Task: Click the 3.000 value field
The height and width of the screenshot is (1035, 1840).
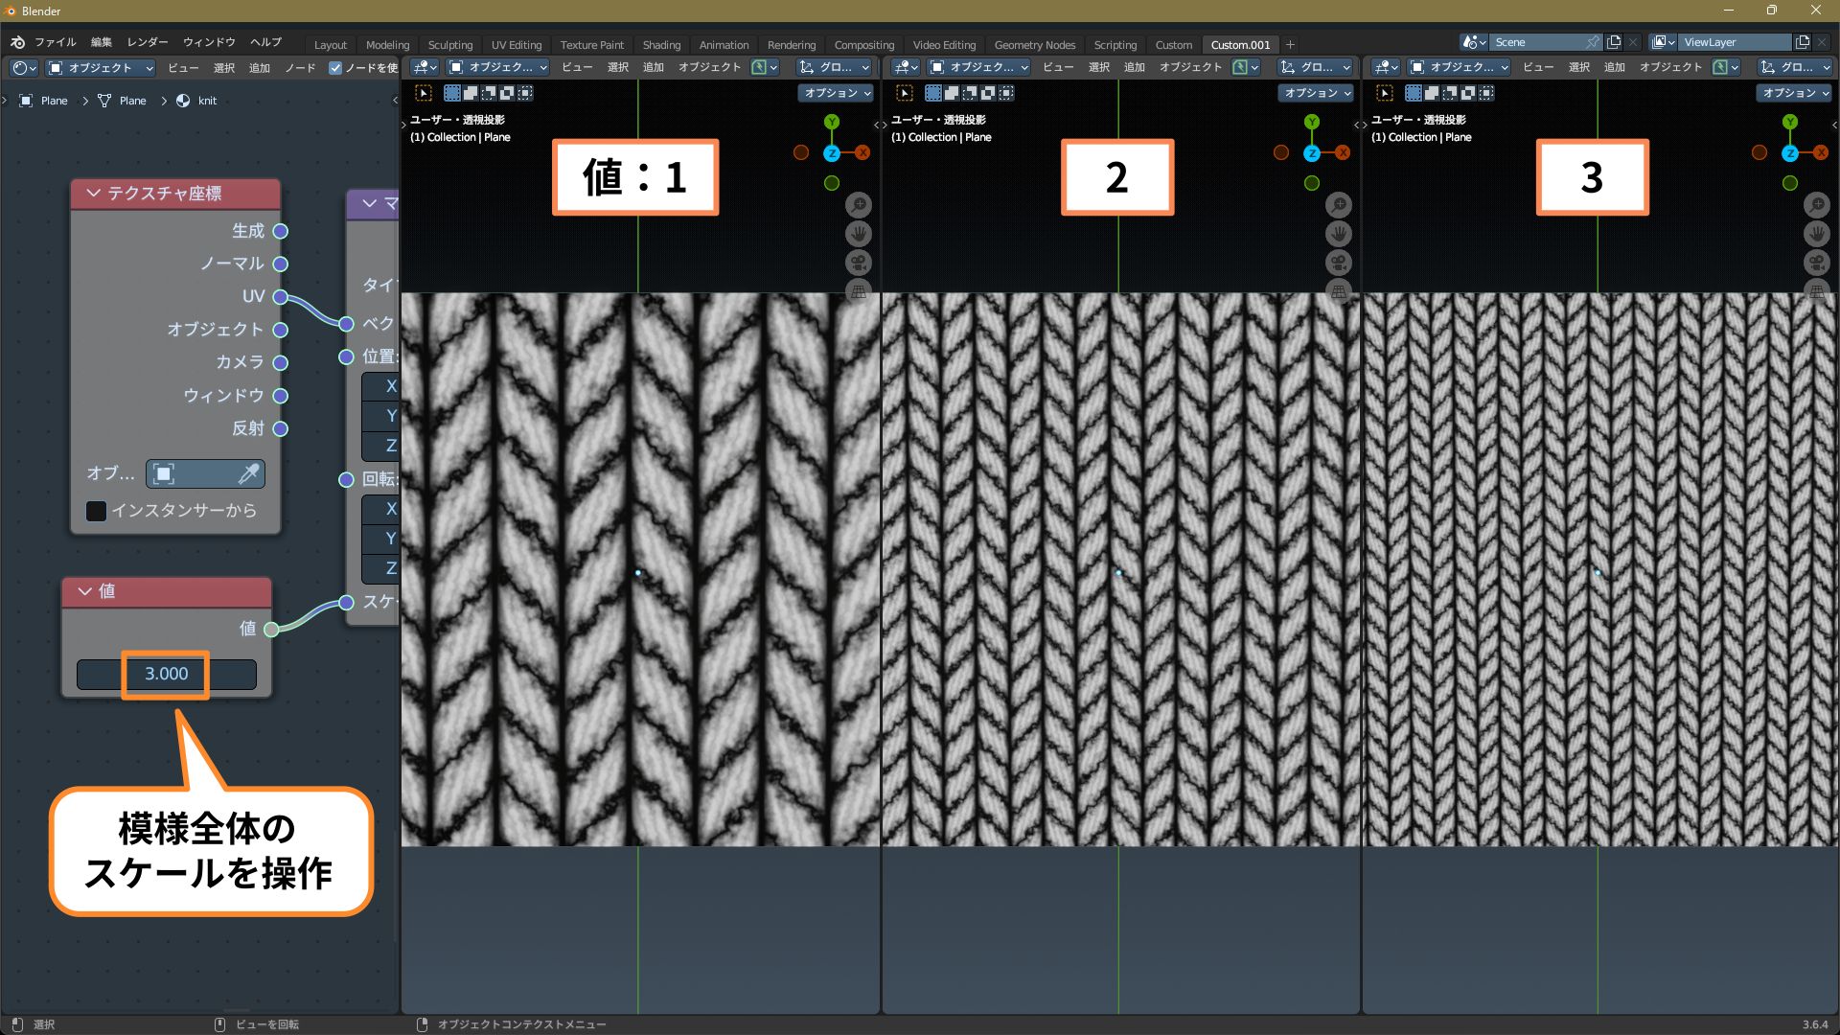Action: pyautogui.click(x=166, y=674)
